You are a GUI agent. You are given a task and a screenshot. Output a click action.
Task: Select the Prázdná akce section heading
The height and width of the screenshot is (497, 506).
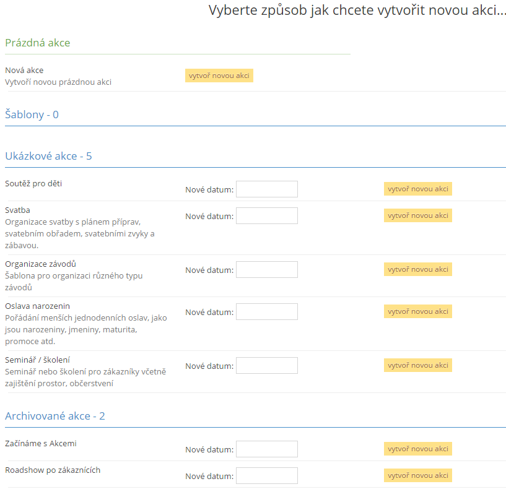click(x=37, y=43)
